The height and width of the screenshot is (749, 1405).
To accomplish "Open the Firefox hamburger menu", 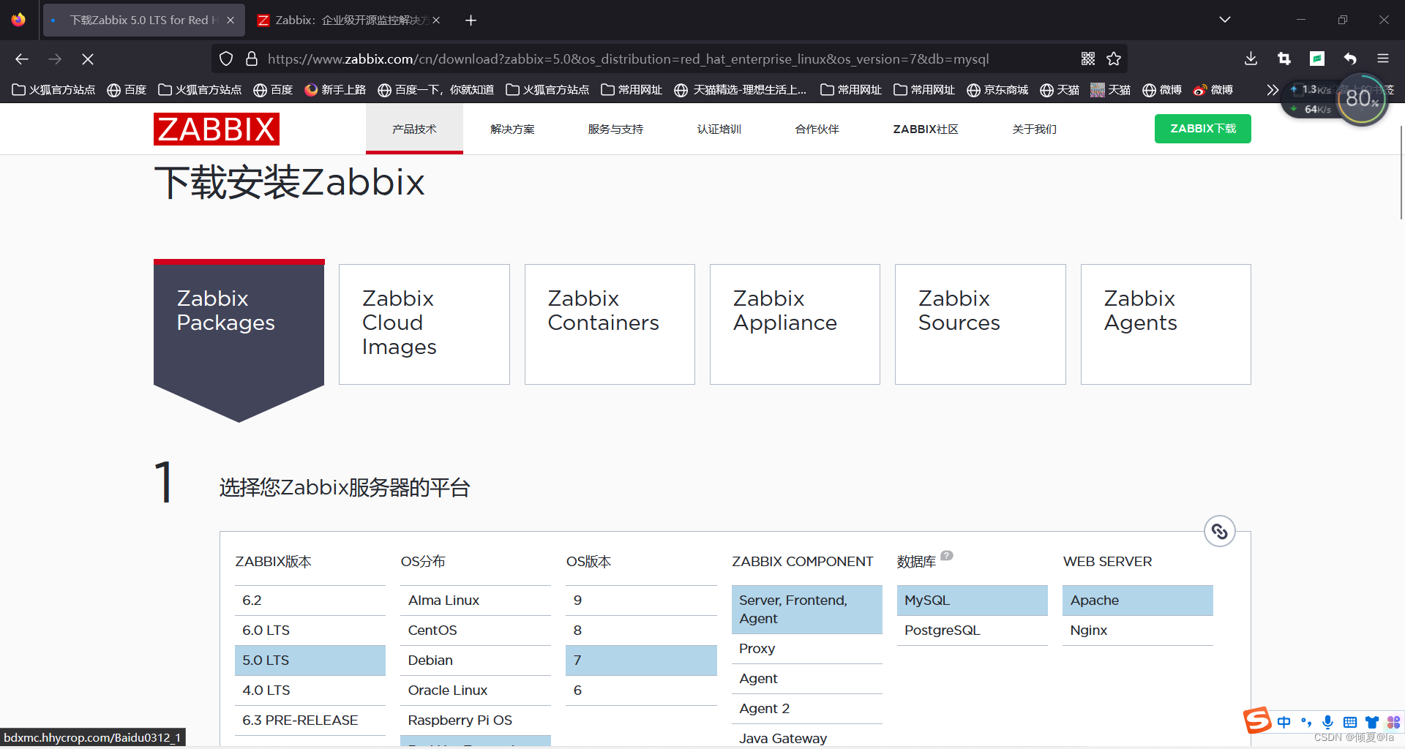I will coord(1383,59).
